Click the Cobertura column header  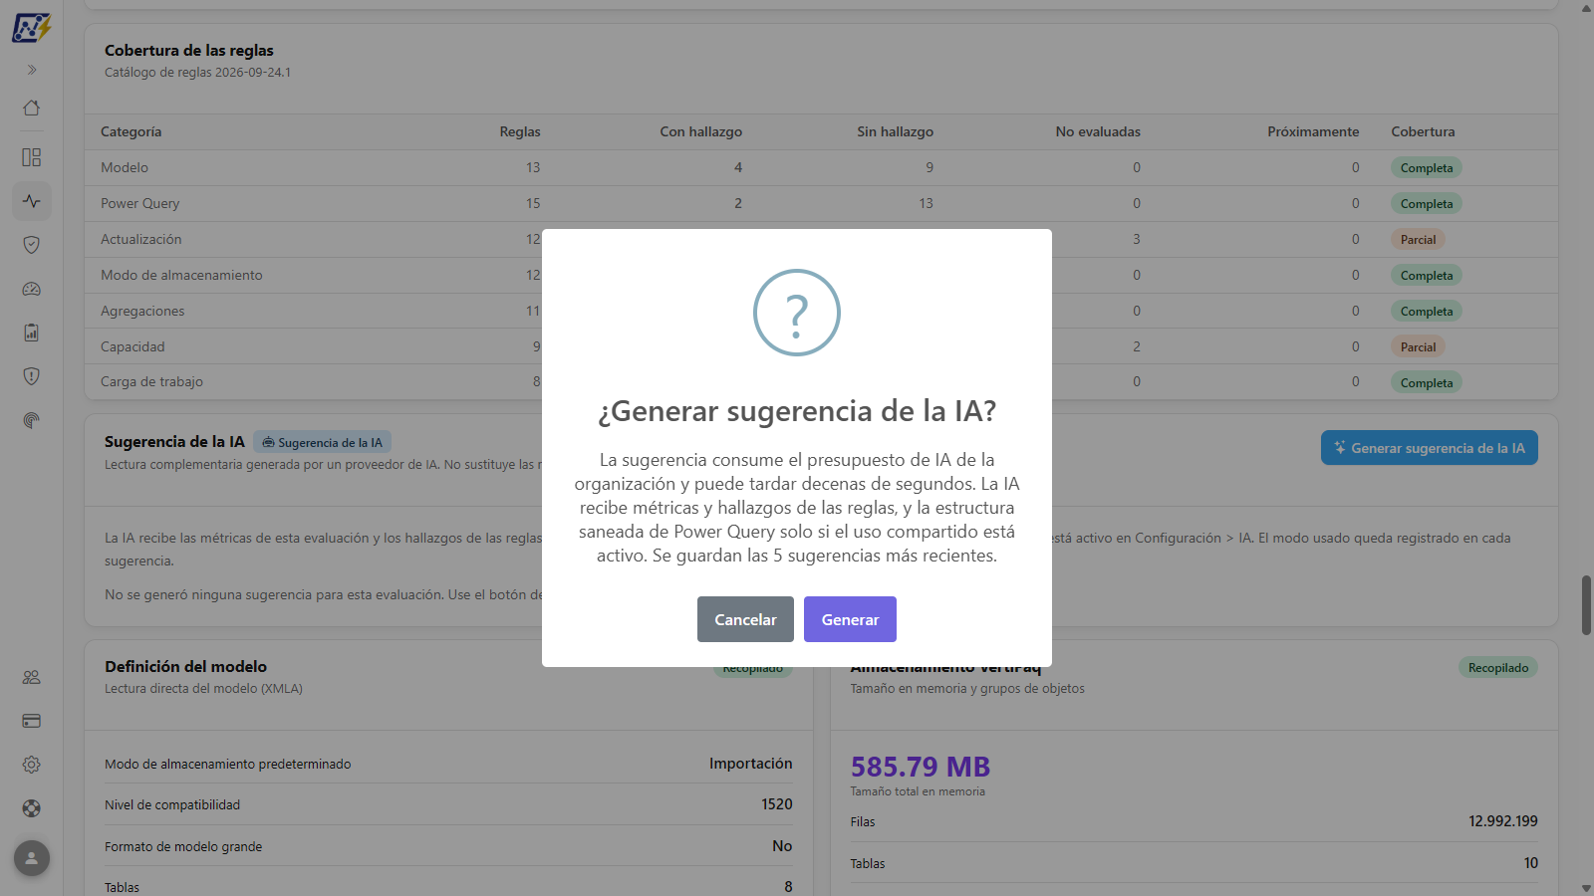click(1423, 131)
